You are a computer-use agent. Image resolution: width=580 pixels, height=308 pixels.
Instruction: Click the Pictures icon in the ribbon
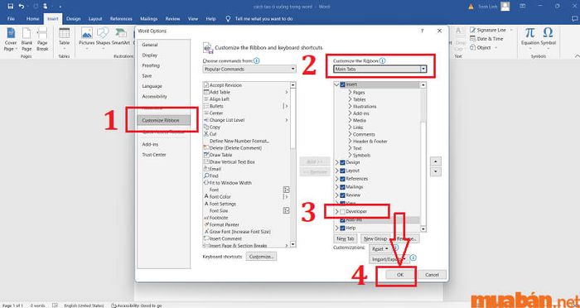pyautogui.click(x=86, y=33)
